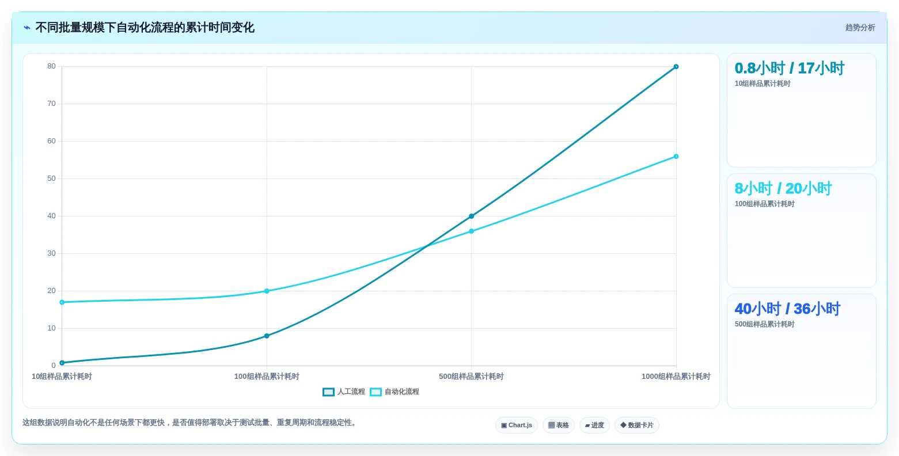Click the 人工流程 data point at 10组
Screen dimensions: 899x456
tap(62, 363)
